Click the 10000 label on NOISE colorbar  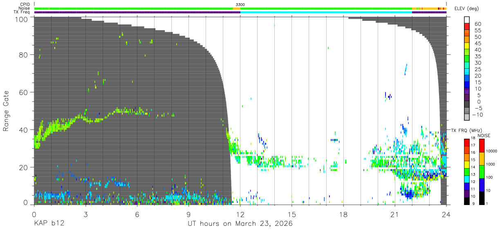491,151
